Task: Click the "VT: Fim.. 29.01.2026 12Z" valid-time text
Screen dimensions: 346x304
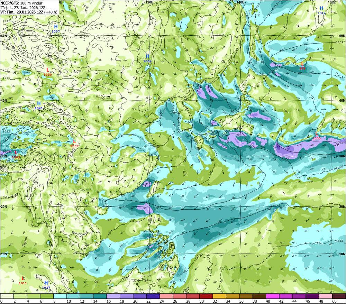Action: (x=21, y=12)
